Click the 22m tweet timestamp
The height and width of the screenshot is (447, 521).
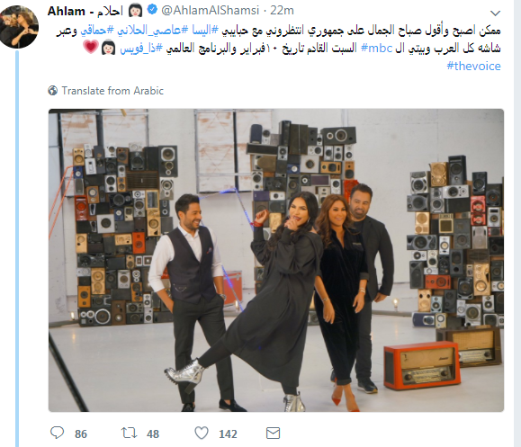tap(282, 10)
